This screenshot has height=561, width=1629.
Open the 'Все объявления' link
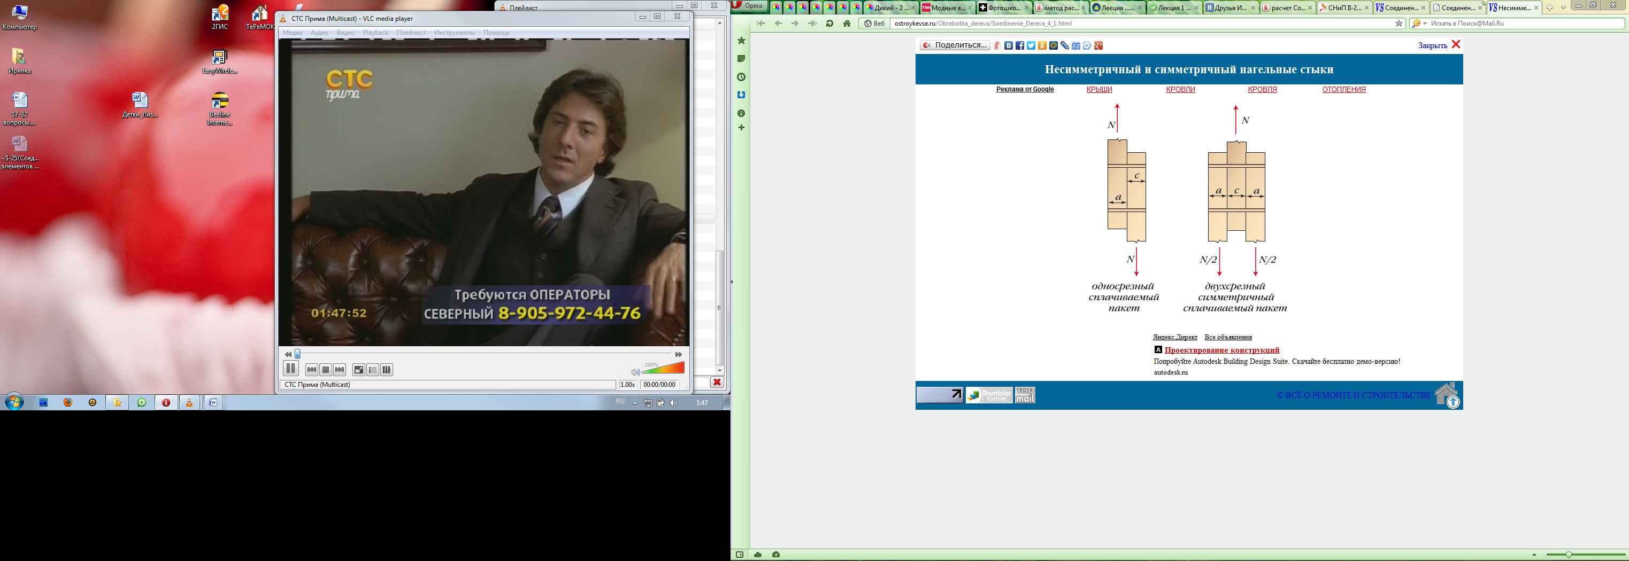pyautogui.click(x=1228, y=337)
